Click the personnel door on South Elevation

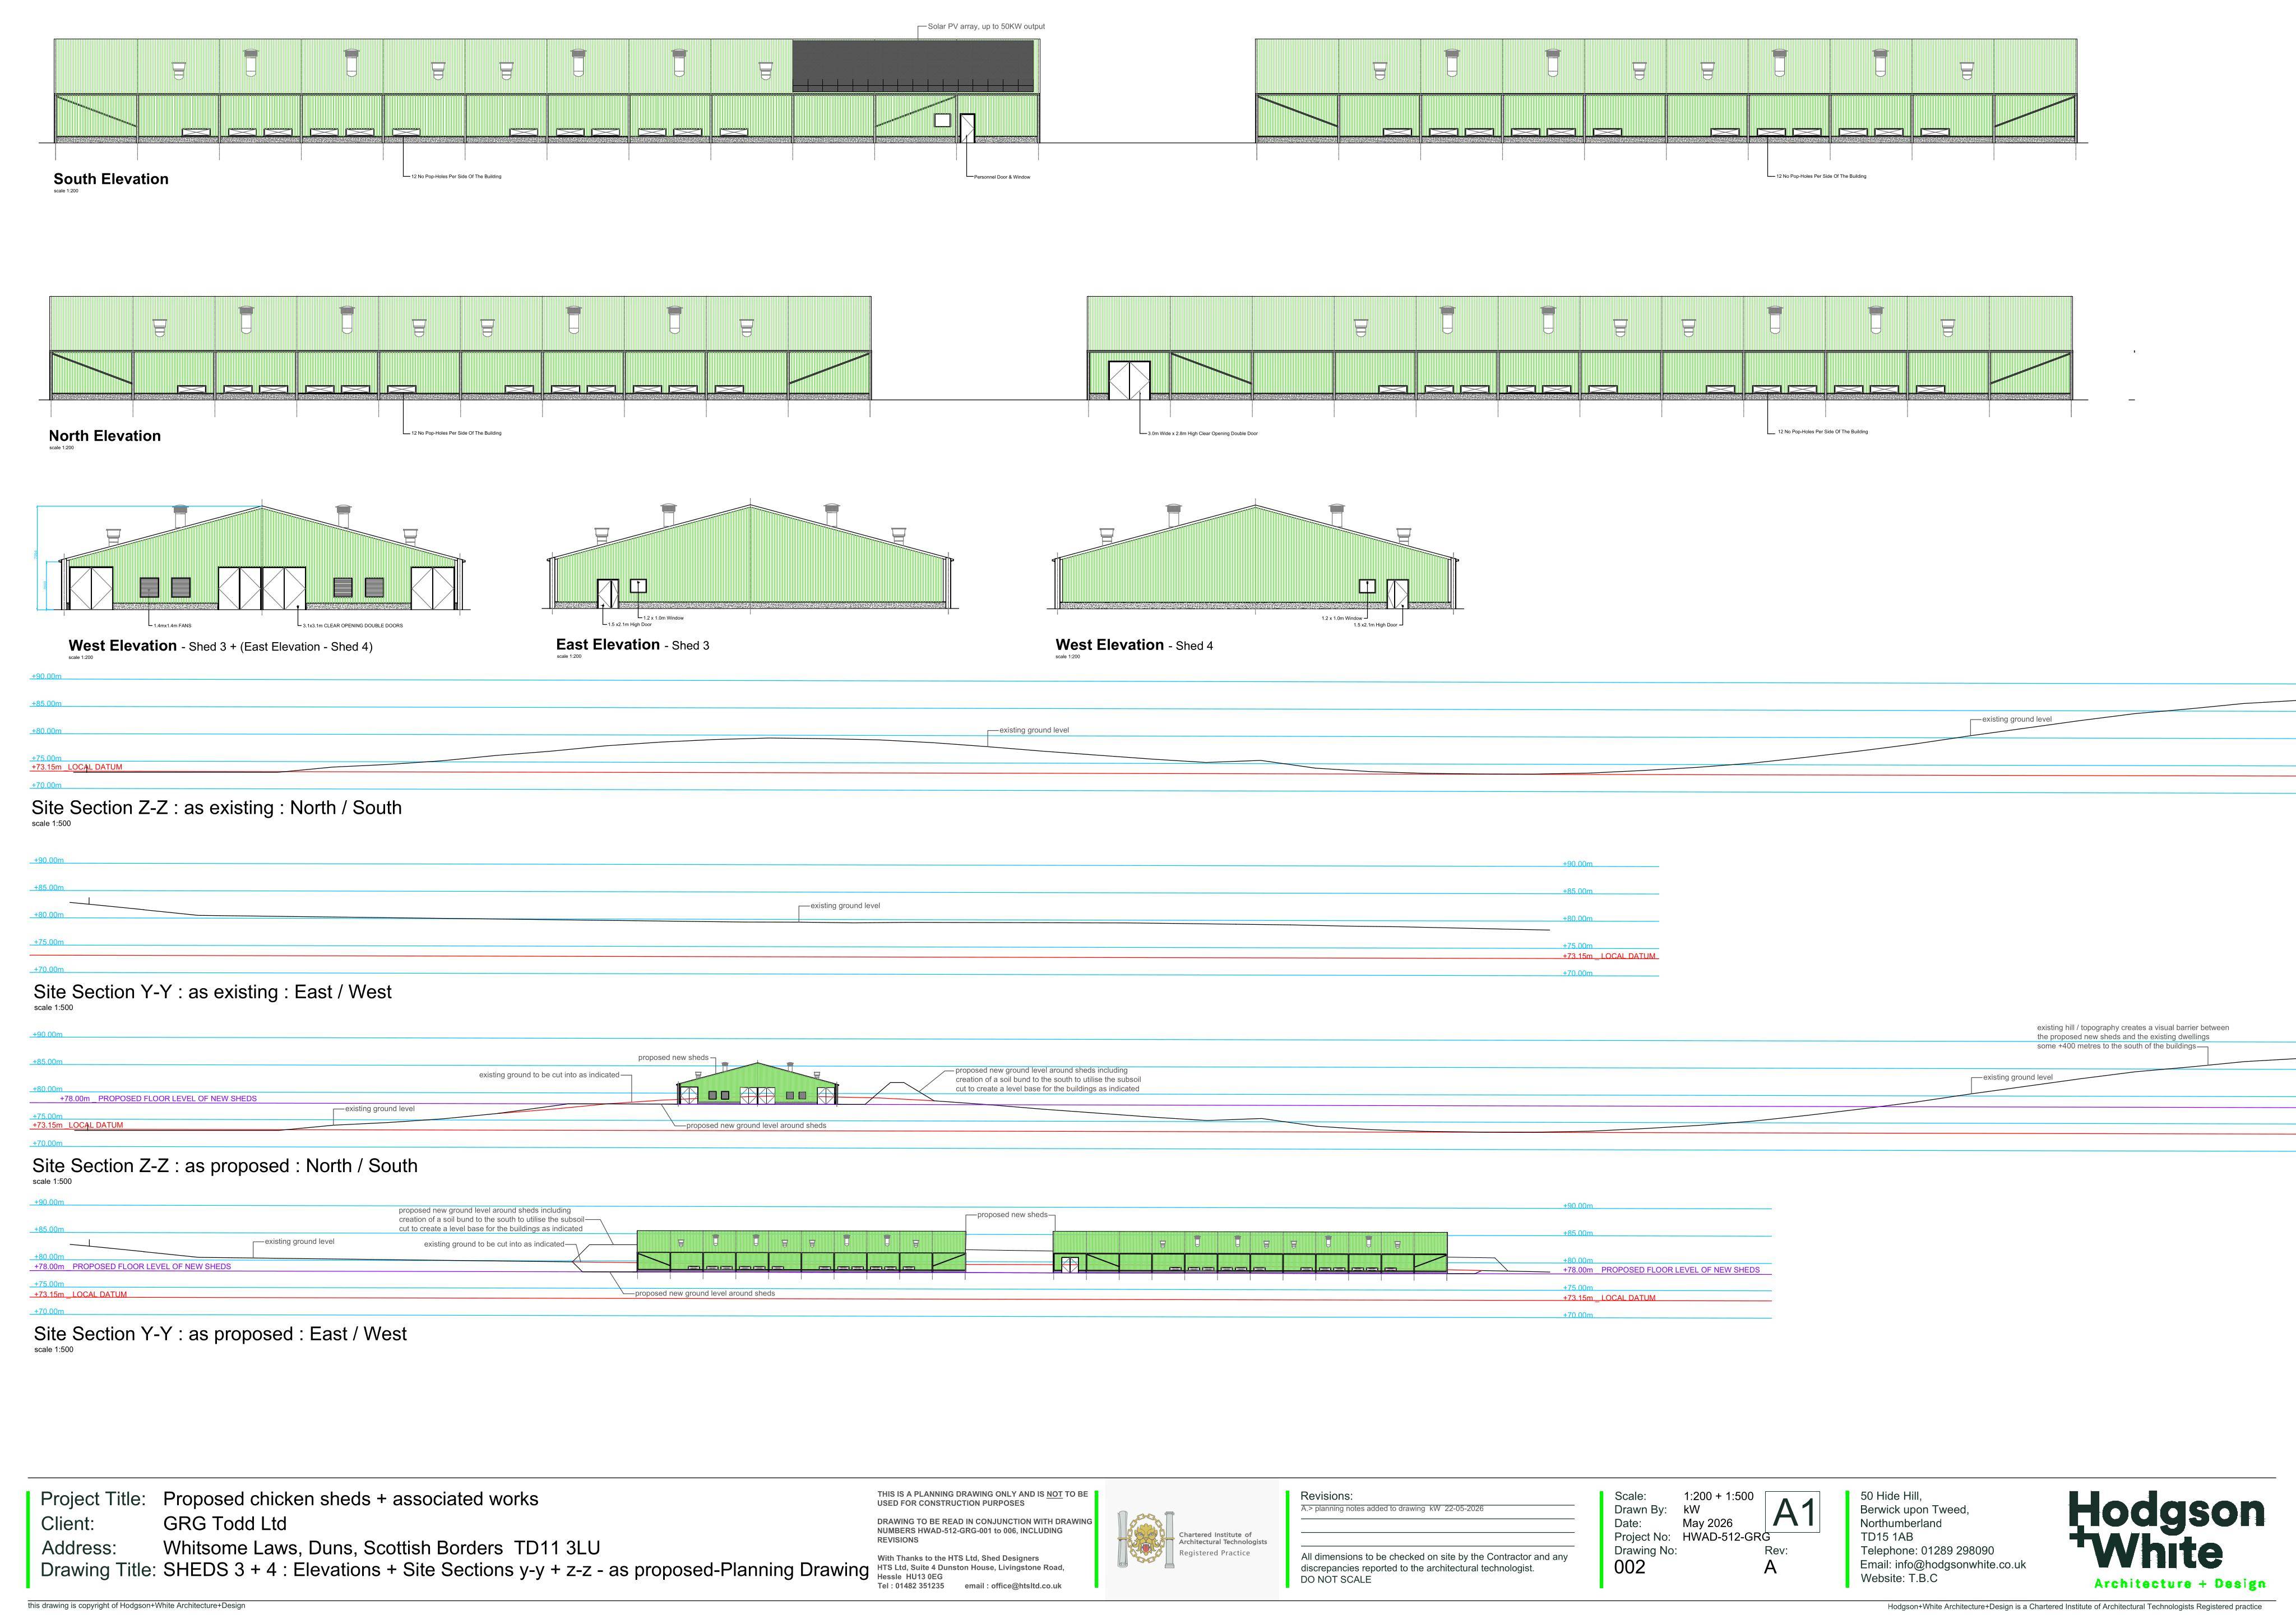coord(967,128)
